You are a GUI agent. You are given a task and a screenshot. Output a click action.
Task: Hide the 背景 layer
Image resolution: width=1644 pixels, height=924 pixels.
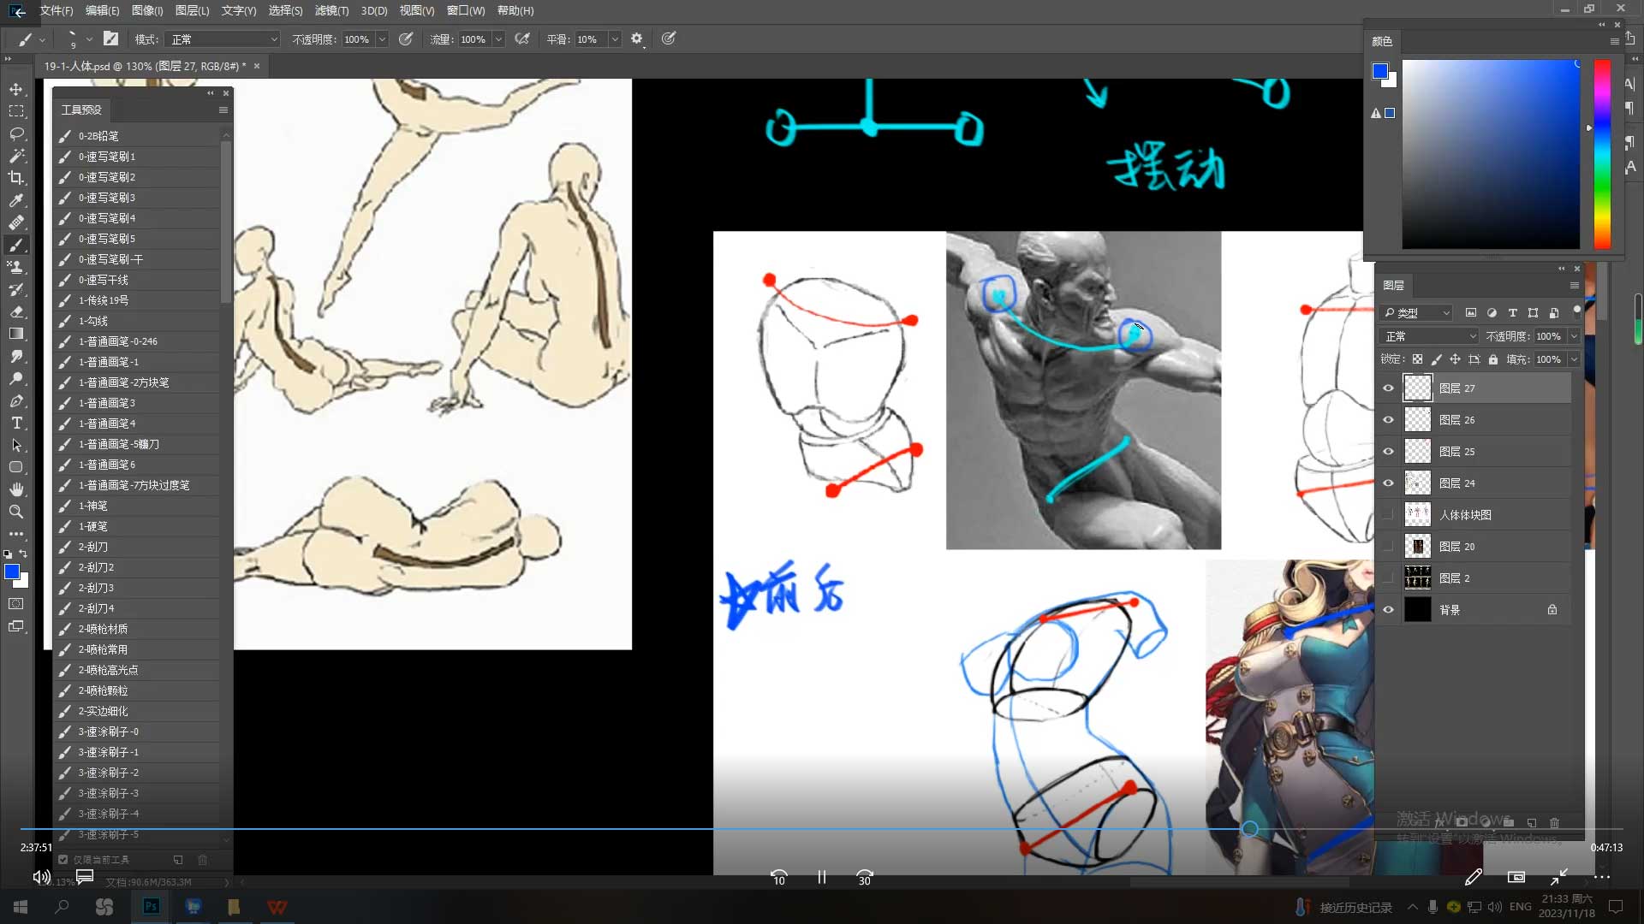(x=1388, y=610)
